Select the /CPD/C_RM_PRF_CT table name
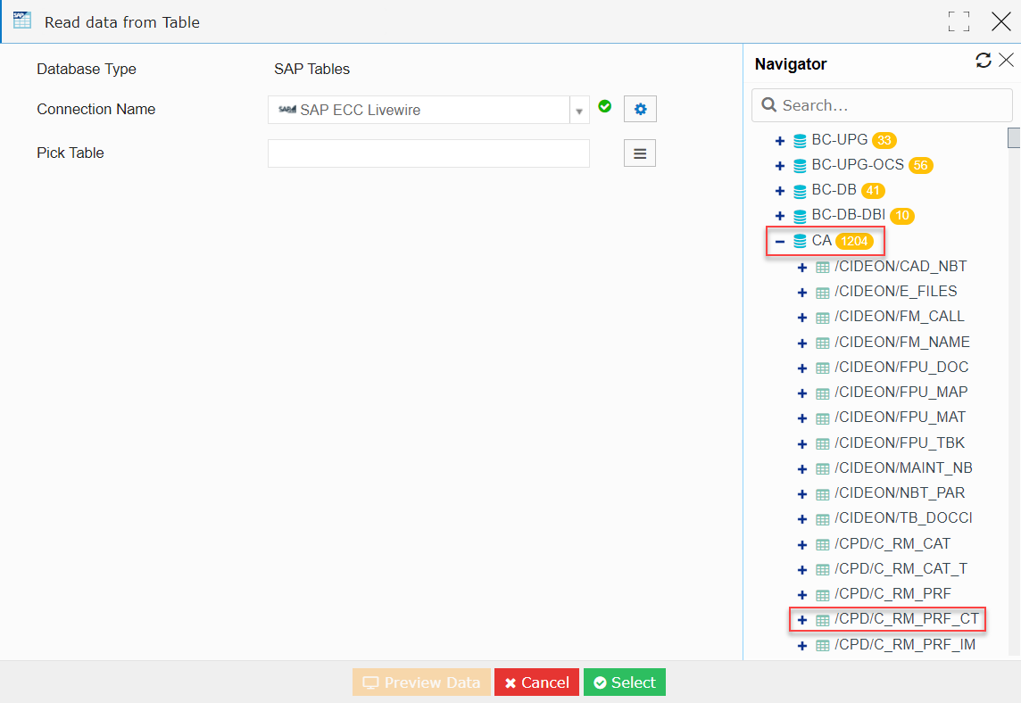The image size is (1021, 703). [x=907, y=619]
